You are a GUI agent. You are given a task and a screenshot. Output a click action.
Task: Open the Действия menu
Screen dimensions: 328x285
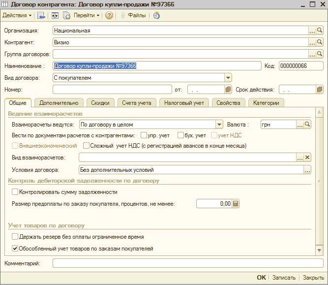17,15
